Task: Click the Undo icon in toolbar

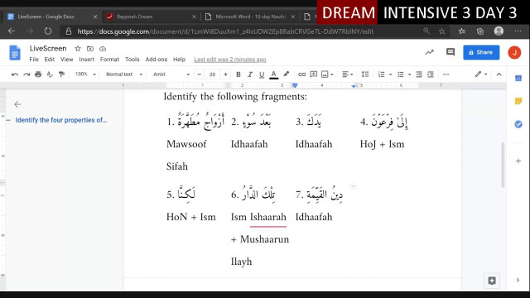Action: coord(15,74)
